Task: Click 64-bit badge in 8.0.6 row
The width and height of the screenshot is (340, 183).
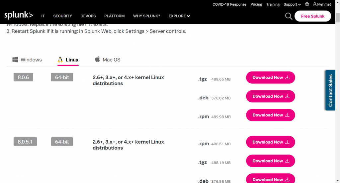Action: coord(62,77)
